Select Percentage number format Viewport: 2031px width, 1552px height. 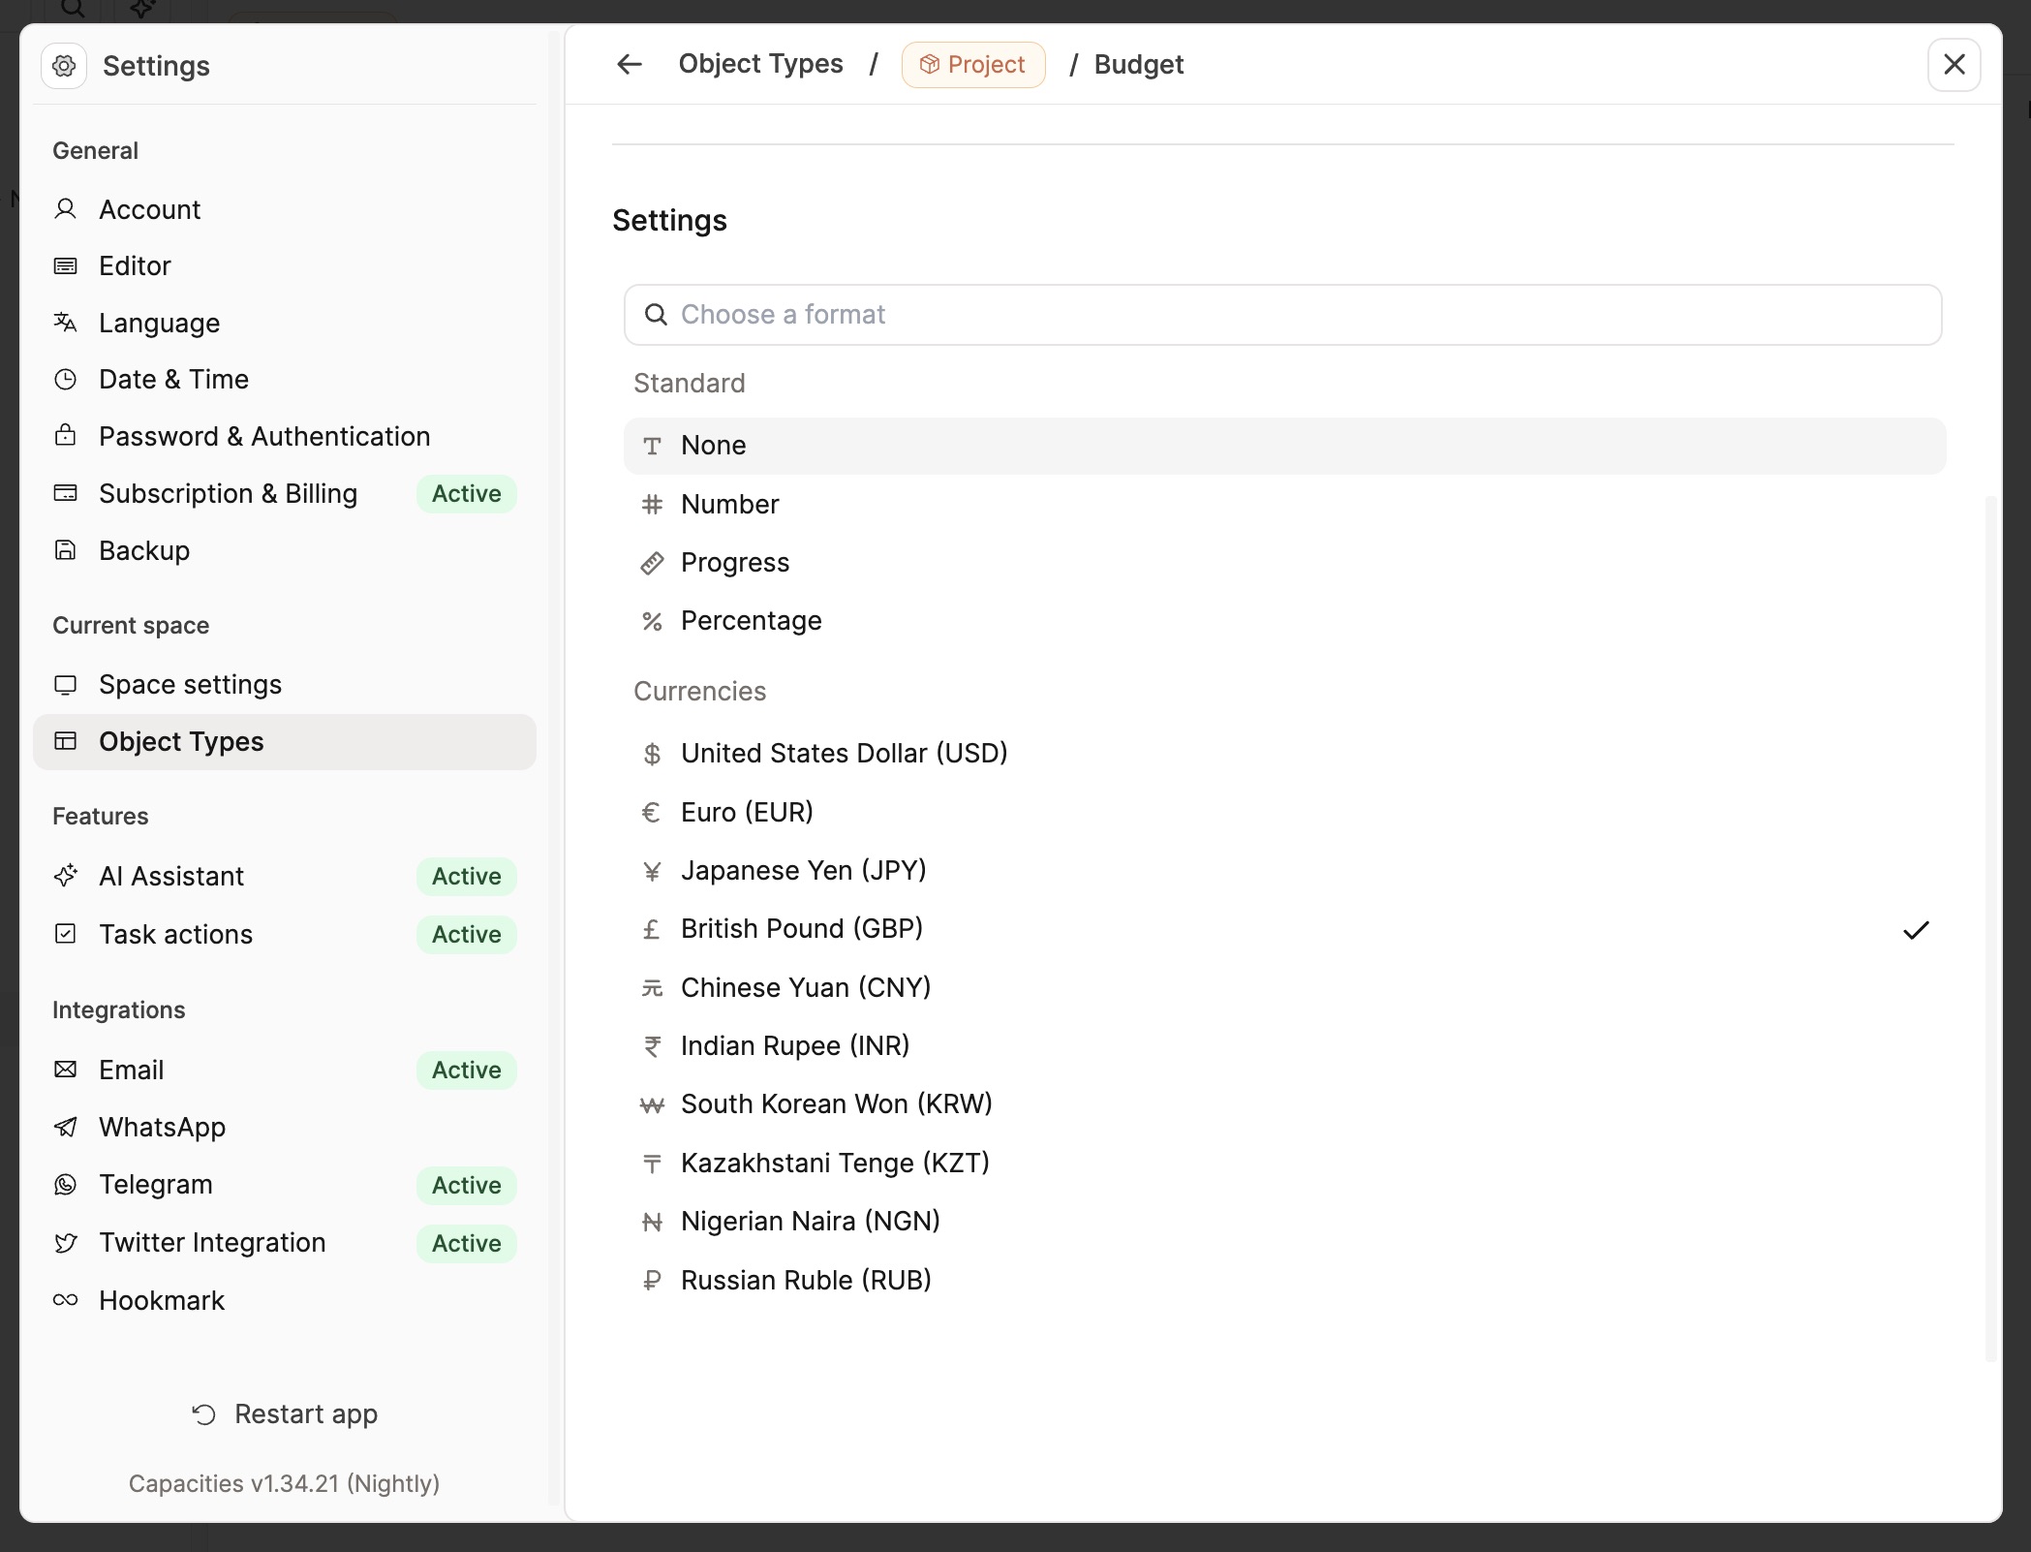(750, 619)
